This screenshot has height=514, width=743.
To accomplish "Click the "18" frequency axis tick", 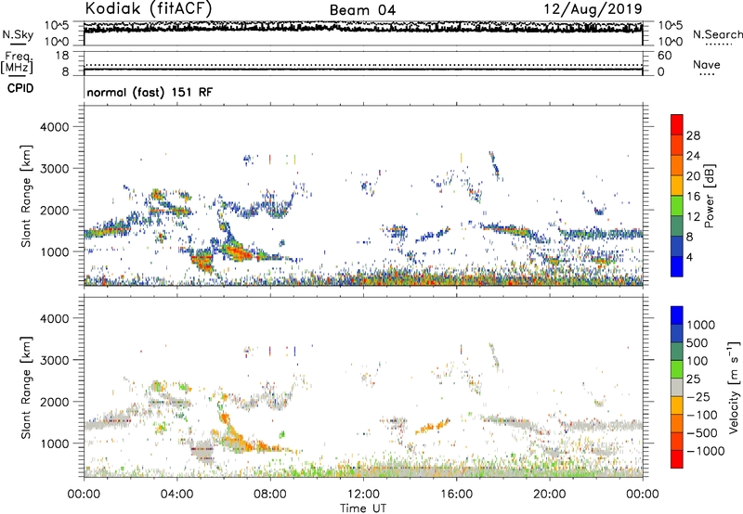I will [62, 56].
